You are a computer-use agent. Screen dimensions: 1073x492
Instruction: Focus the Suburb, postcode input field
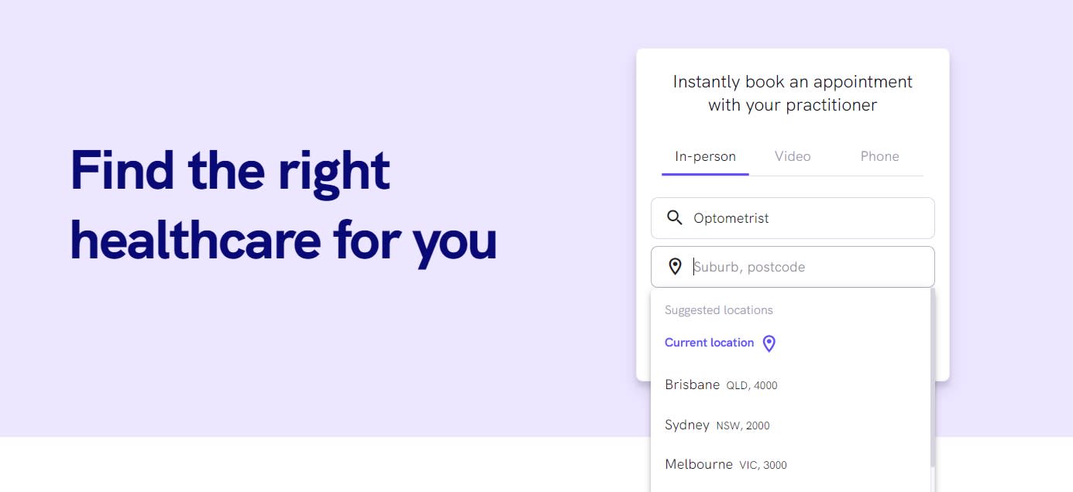[x=806, y=267]
